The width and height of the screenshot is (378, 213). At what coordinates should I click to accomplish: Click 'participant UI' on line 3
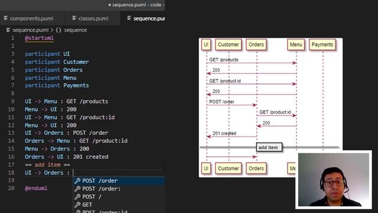(x=47, y=54)
